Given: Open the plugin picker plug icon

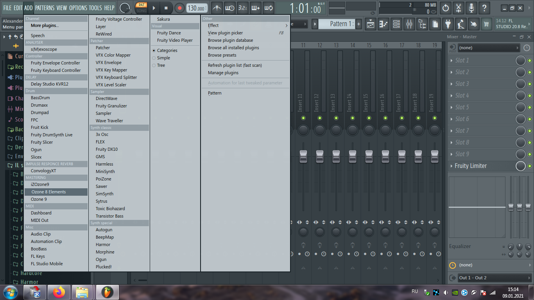Looking at the screenshot, I should pos(448,24).
